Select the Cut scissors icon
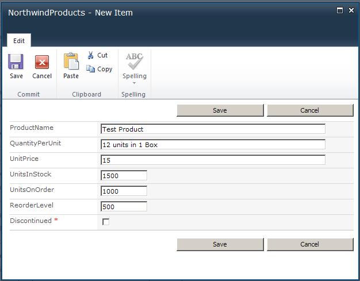 click(90, 55)
